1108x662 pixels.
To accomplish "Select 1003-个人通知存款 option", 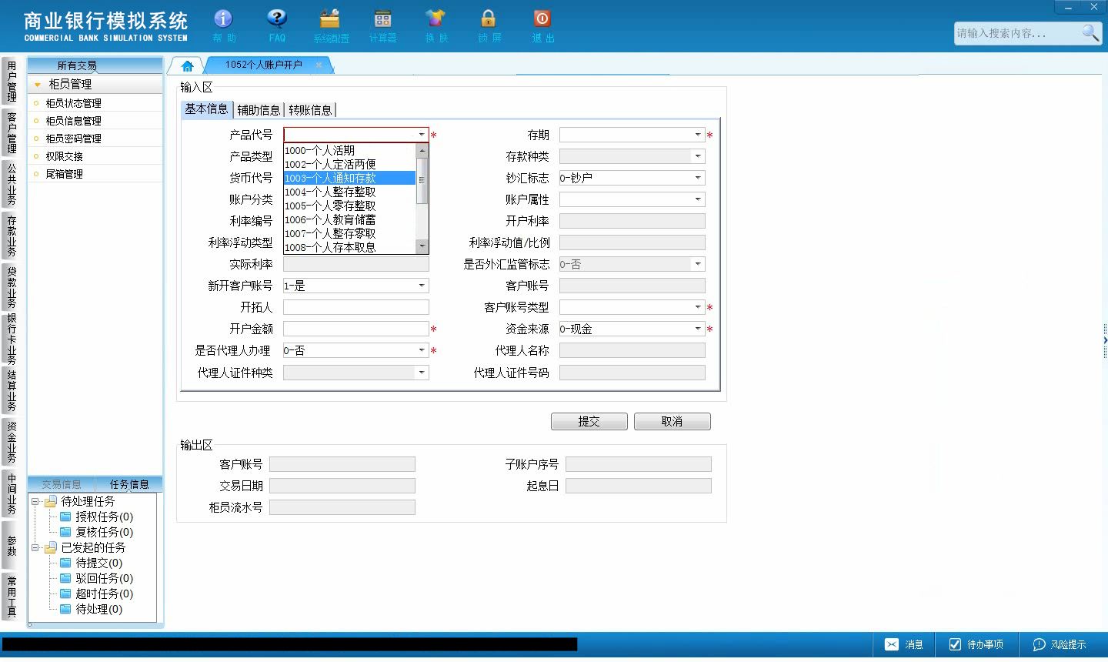I will (349, 178).
